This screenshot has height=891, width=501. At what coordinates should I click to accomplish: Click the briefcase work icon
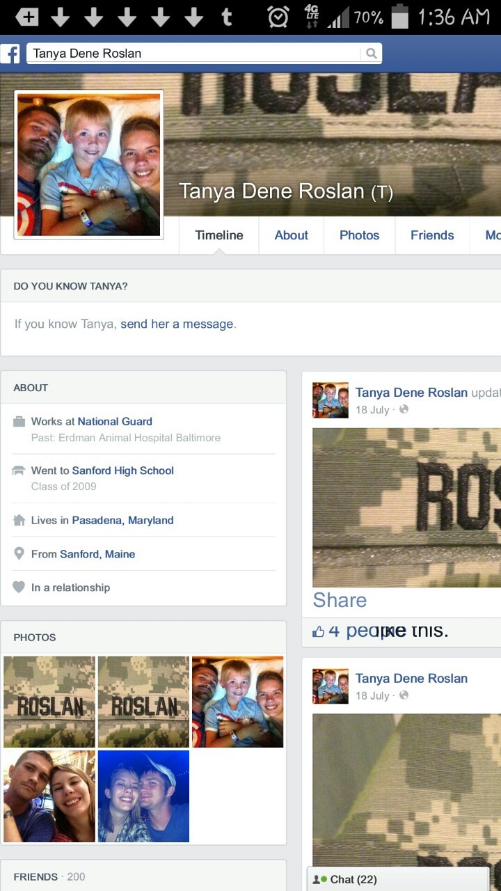tap(19, 422)
